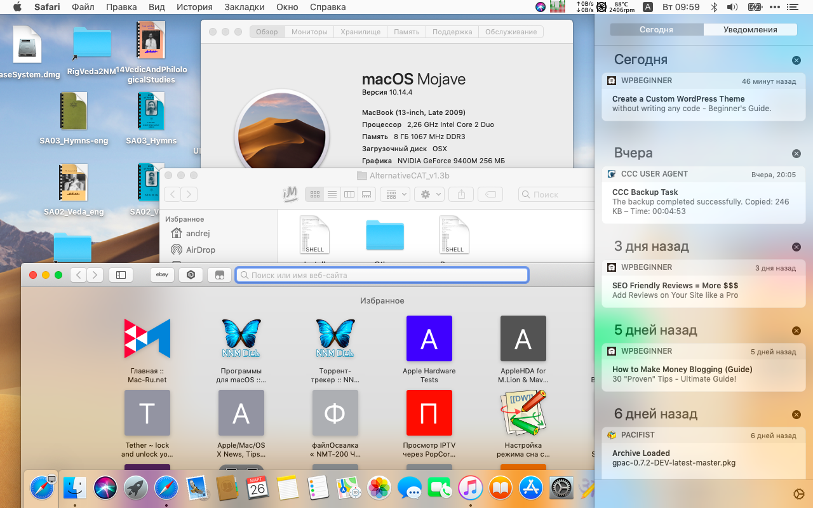Launch Siri from the Dock

pyautogui.click(x=105, y=488)
